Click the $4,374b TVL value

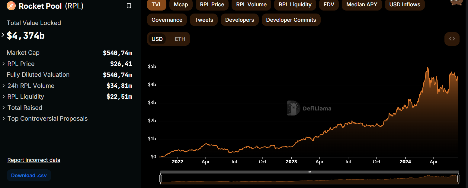pos(26,35)
